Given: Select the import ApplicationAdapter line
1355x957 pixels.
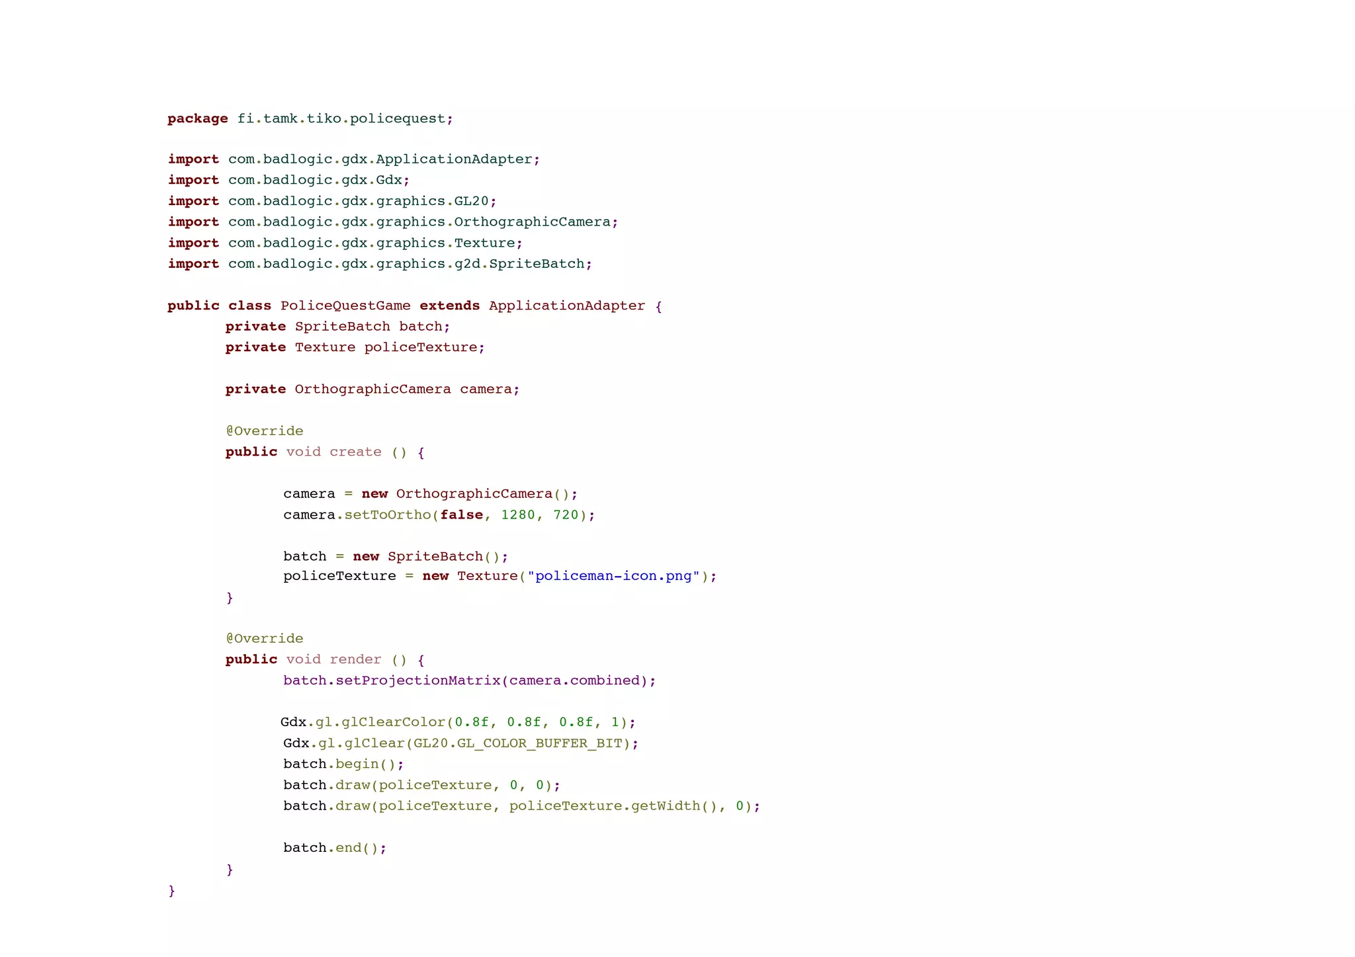Looking at the screenshot, I should point(354,159).
